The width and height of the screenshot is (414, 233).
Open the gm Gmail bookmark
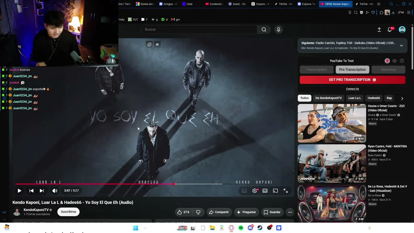coord(176,19)
